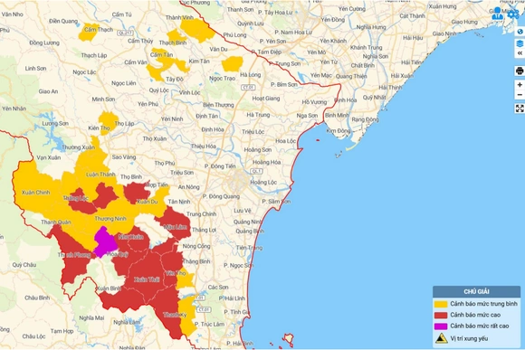Click the 'Thọ Xuân' place label
The width and height of the screenshot is (525, 350).
click(x=155, y=138)
